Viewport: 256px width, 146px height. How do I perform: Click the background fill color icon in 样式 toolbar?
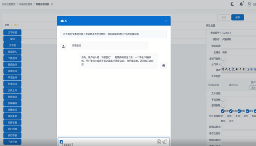point(233,69)
